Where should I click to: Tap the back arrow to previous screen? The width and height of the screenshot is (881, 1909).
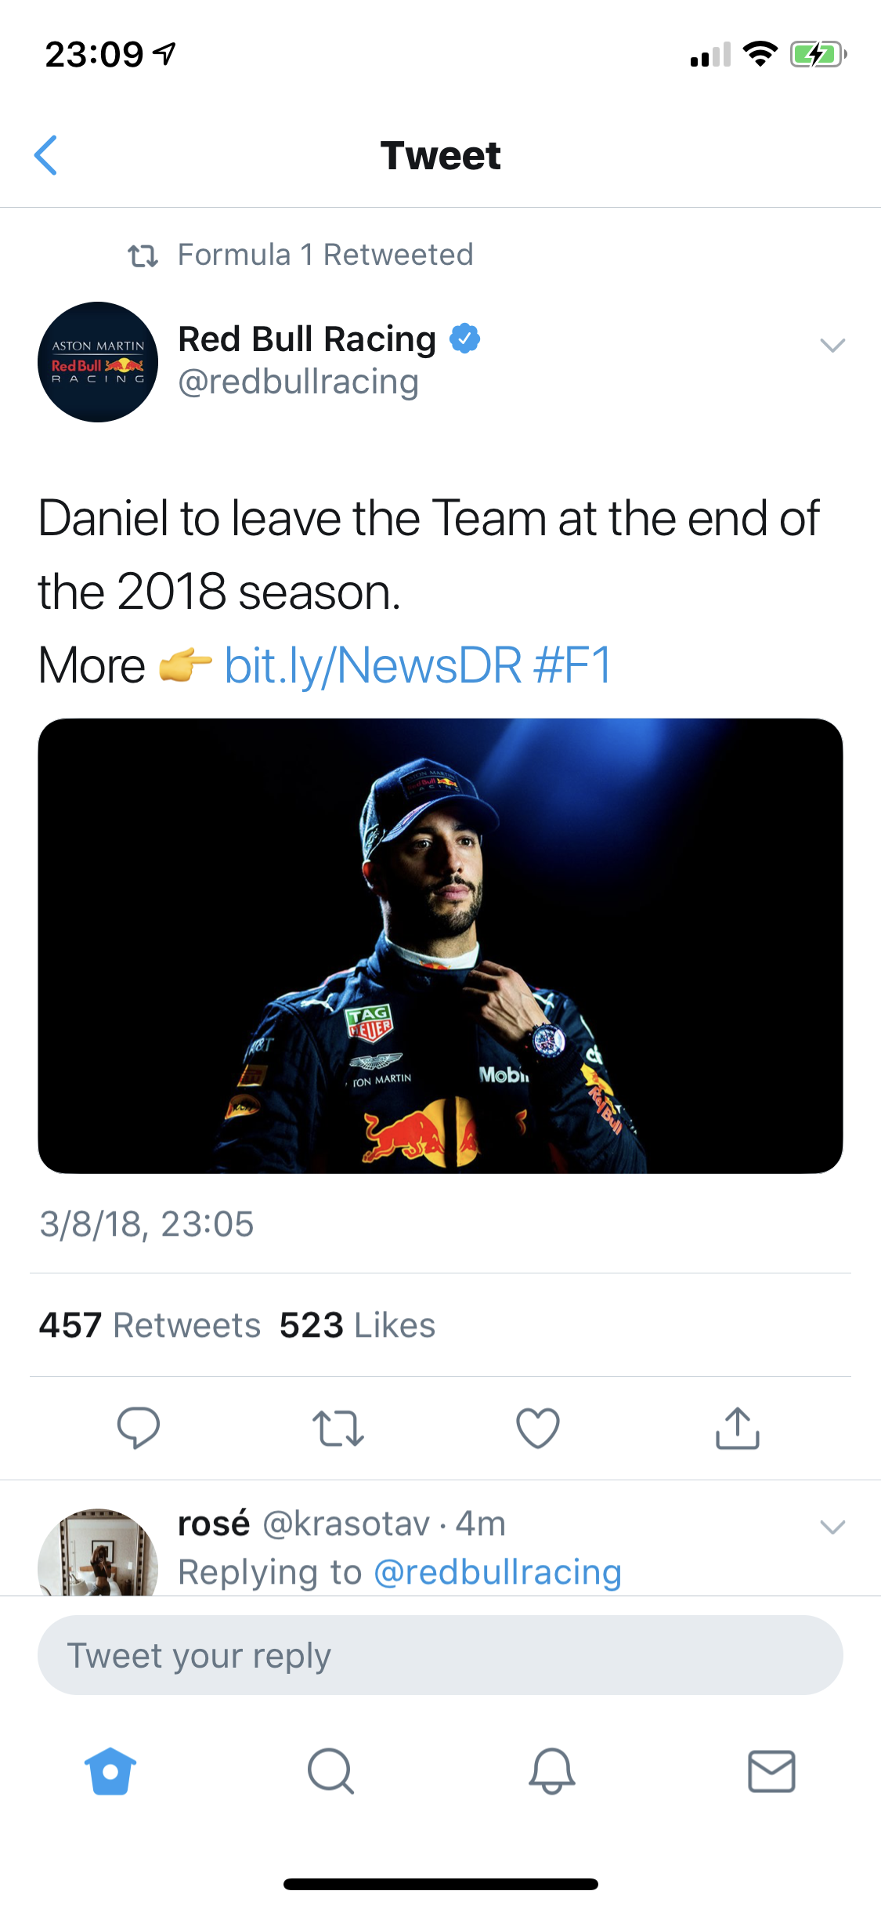click(46, 155)
